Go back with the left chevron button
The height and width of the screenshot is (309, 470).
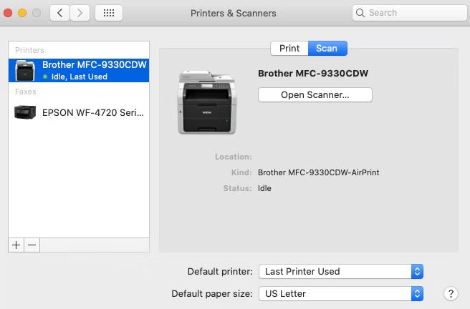pyautogui.click(x=60, y=13)
